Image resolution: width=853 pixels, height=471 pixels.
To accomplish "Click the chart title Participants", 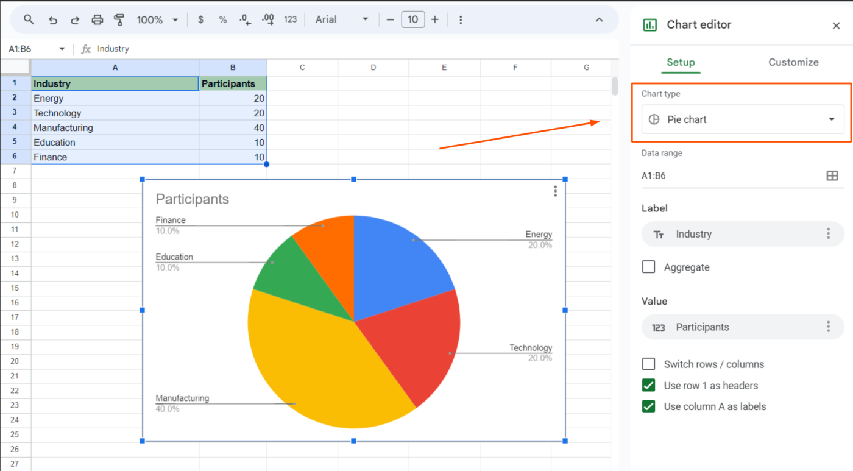I will [x=193, y=199].
